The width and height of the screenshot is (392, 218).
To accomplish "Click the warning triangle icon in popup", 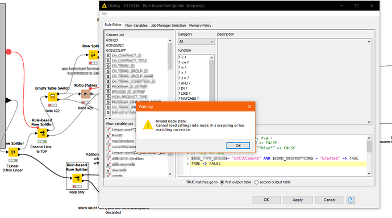I will [148, 124].
